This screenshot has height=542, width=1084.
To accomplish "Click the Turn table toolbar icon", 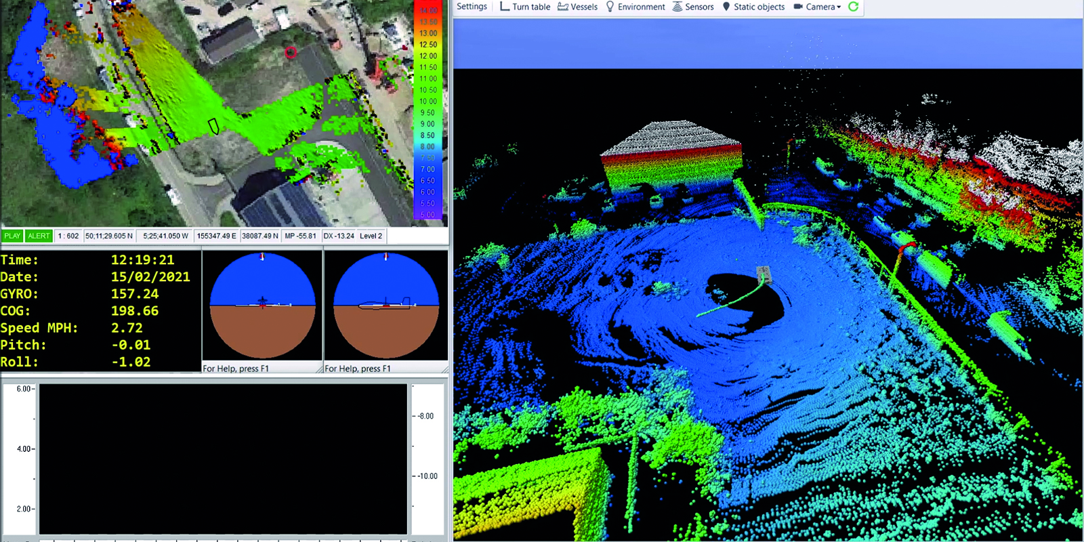I will pyautogui.click(x=505, y=7).
